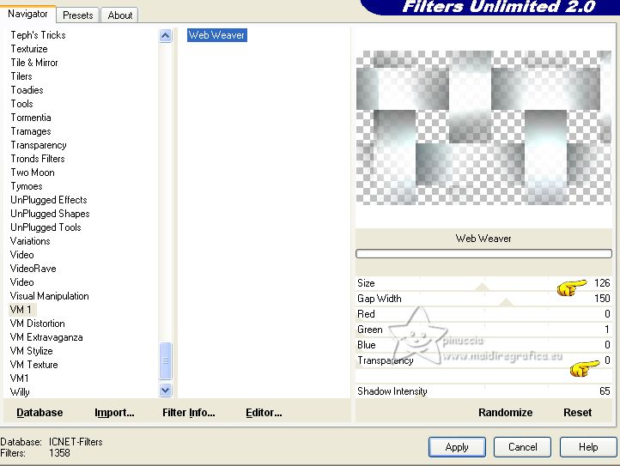Click the Green slider row
This screenshot has height=466, width=620.
pos(483,330)
